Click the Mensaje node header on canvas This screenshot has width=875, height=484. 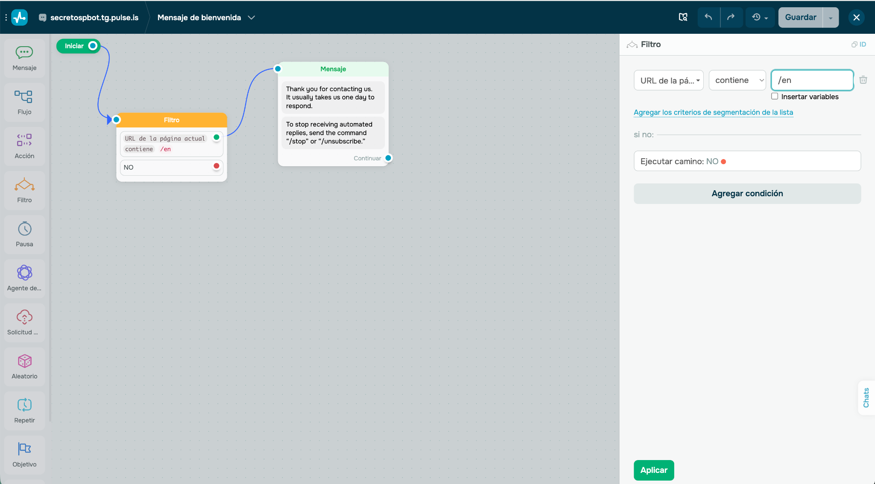[333, 69]
